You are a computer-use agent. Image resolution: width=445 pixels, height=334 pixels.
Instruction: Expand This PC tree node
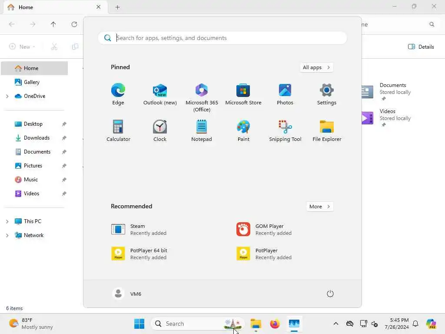click(7, 221)
